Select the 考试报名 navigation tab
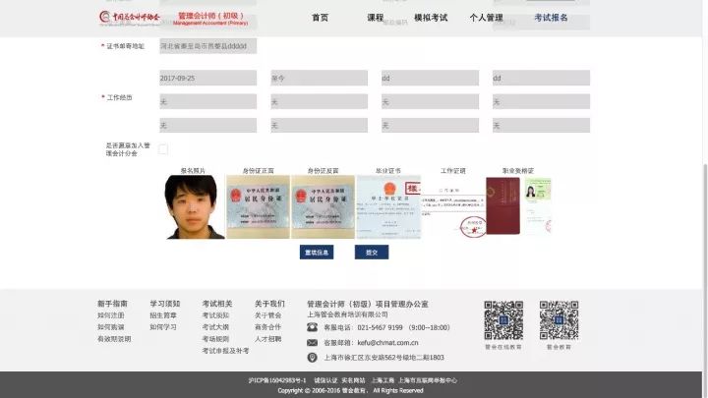This screenshot has height=398, width=708. [x=551, y=18]
